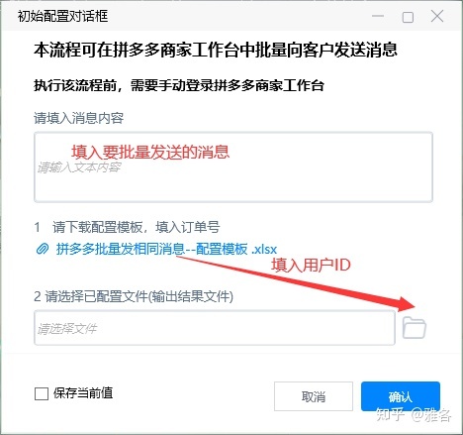Click the bold 执行该流程前 instruction line

point(179,85)
